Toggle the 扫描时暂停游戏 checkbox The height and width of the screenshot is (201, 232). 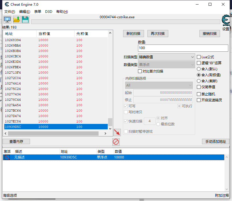pos(126,132)
